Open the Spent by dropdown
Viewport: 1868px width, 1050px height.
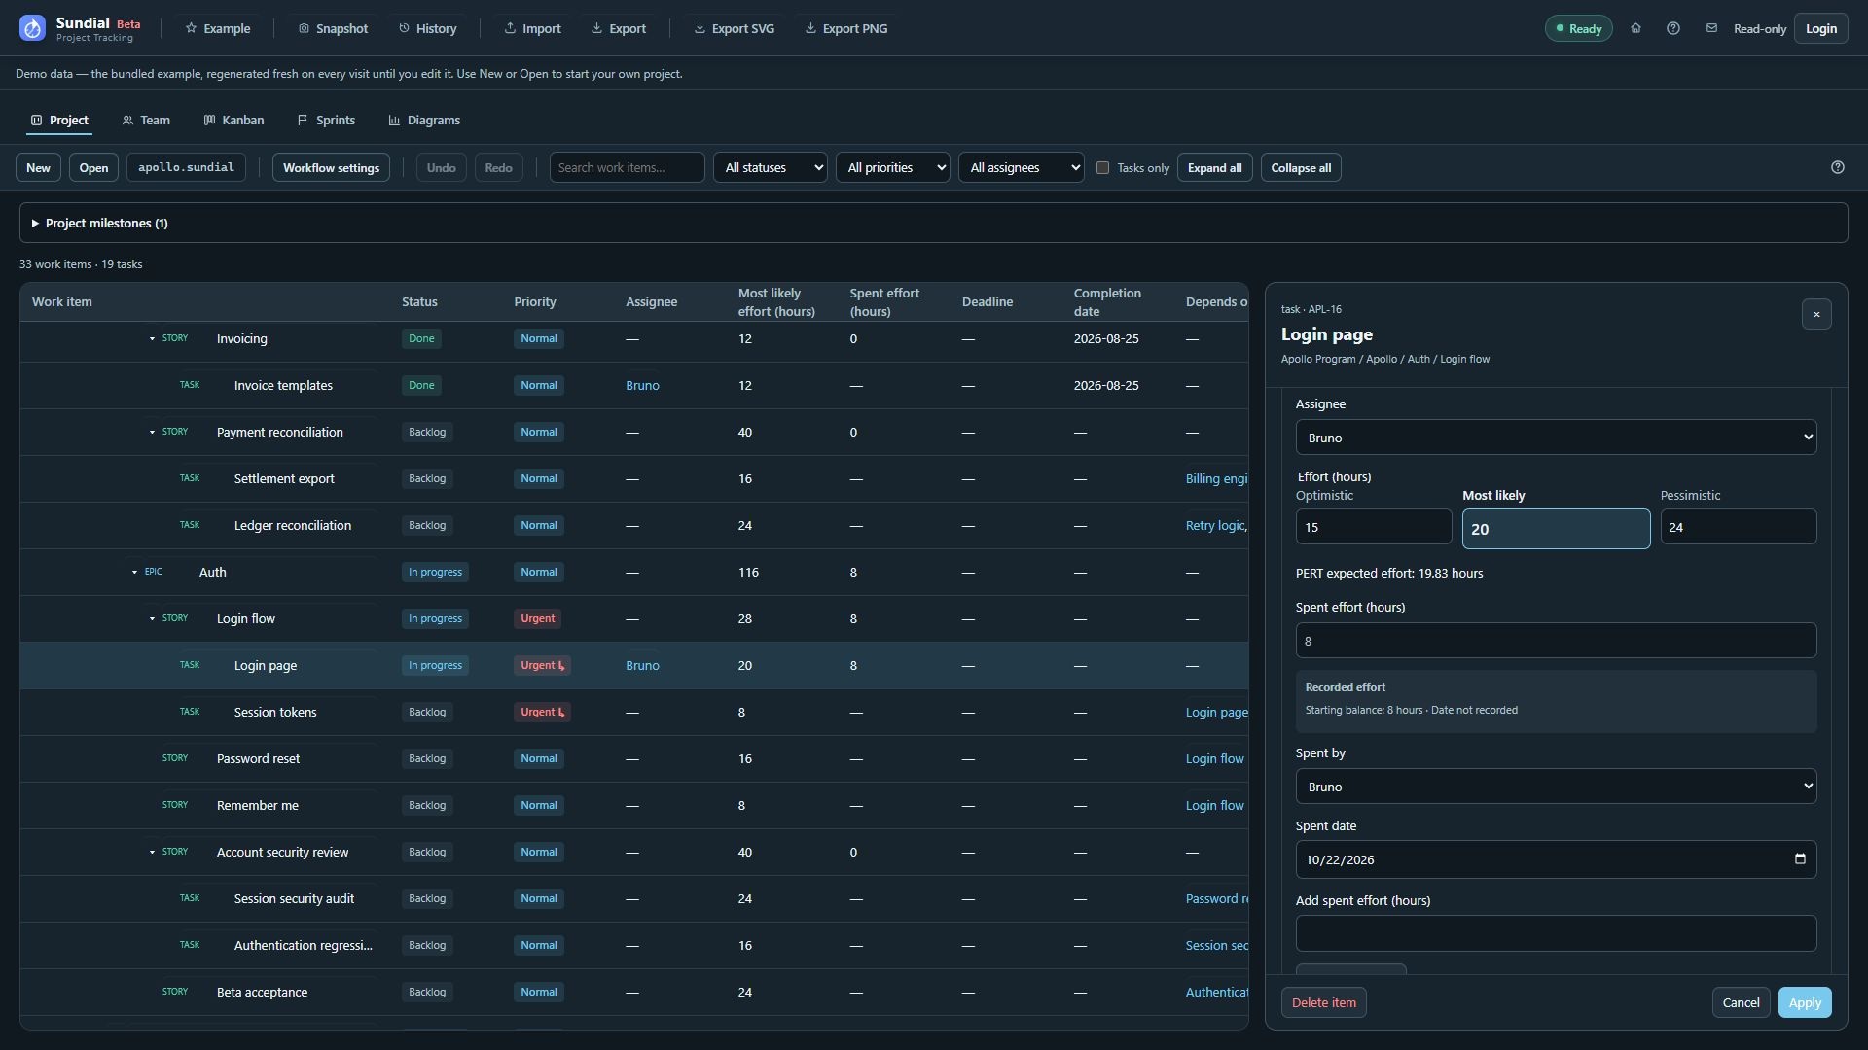pyautogui.click(x=1556, y=787)
